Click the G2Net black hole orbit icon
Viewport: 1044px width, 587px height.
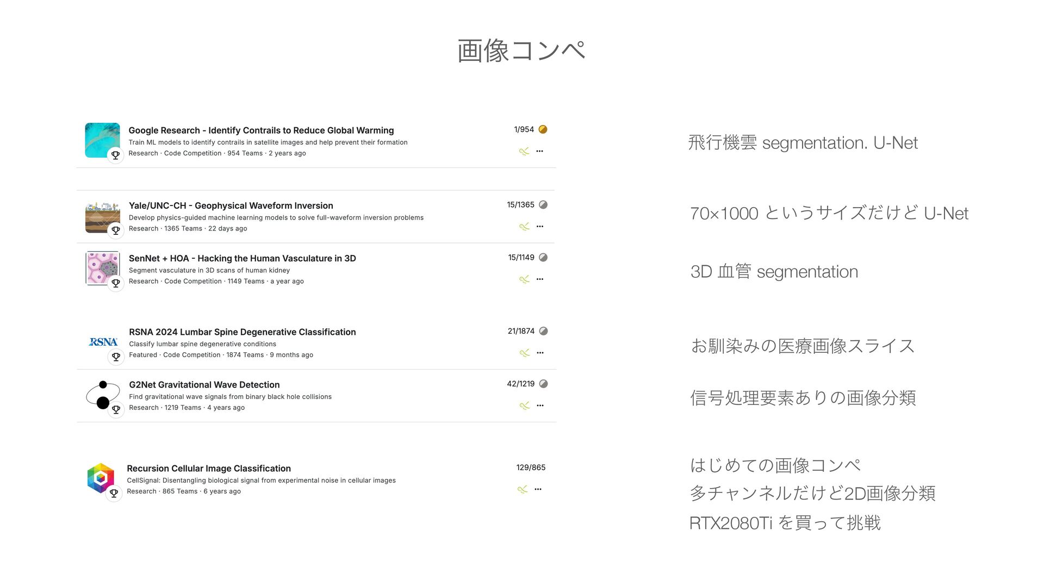103,395
